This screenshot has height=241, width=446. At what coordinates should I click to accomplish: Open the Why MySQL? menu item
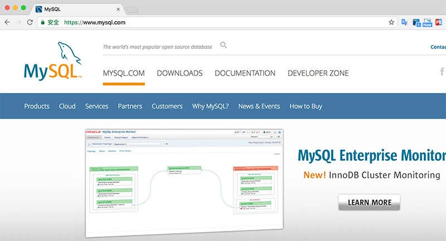coord(210,106)
